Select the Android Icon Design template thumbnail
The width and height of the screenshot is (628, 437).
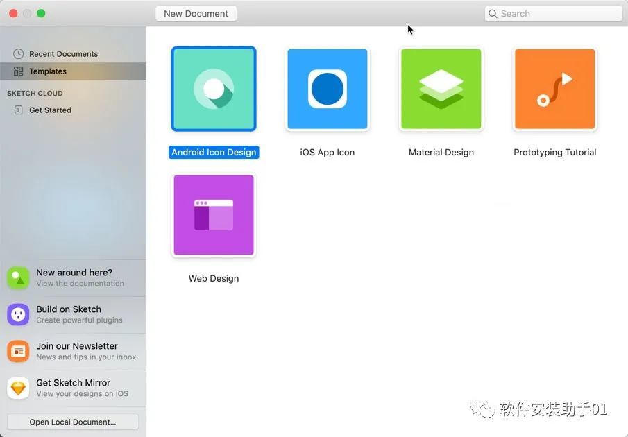coord(214,89)
